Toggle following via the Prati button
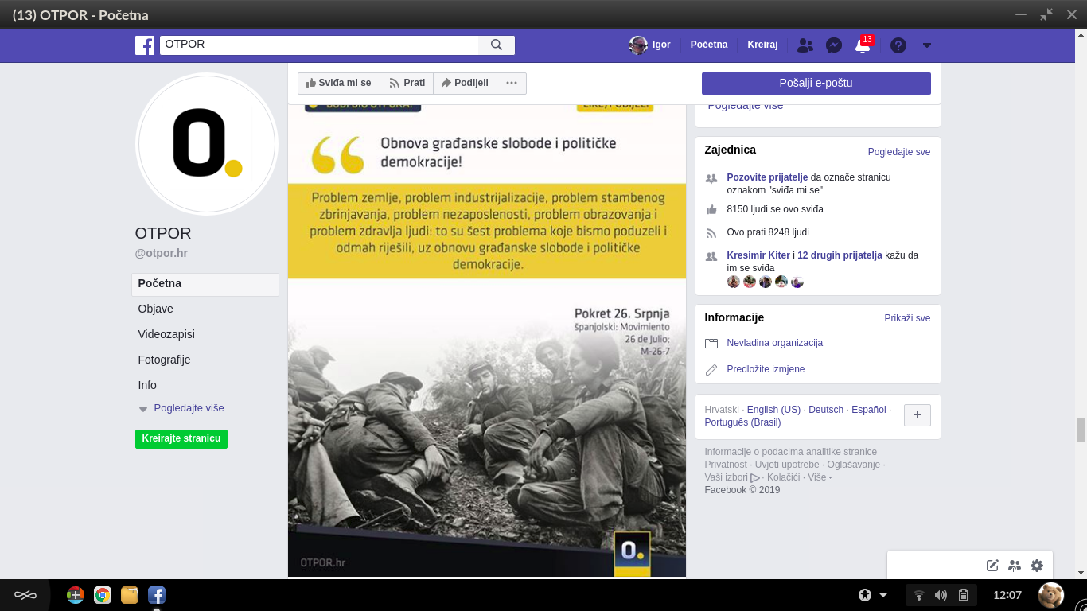The height and width of the screenshot is (611, 1087). pos(407,83)
